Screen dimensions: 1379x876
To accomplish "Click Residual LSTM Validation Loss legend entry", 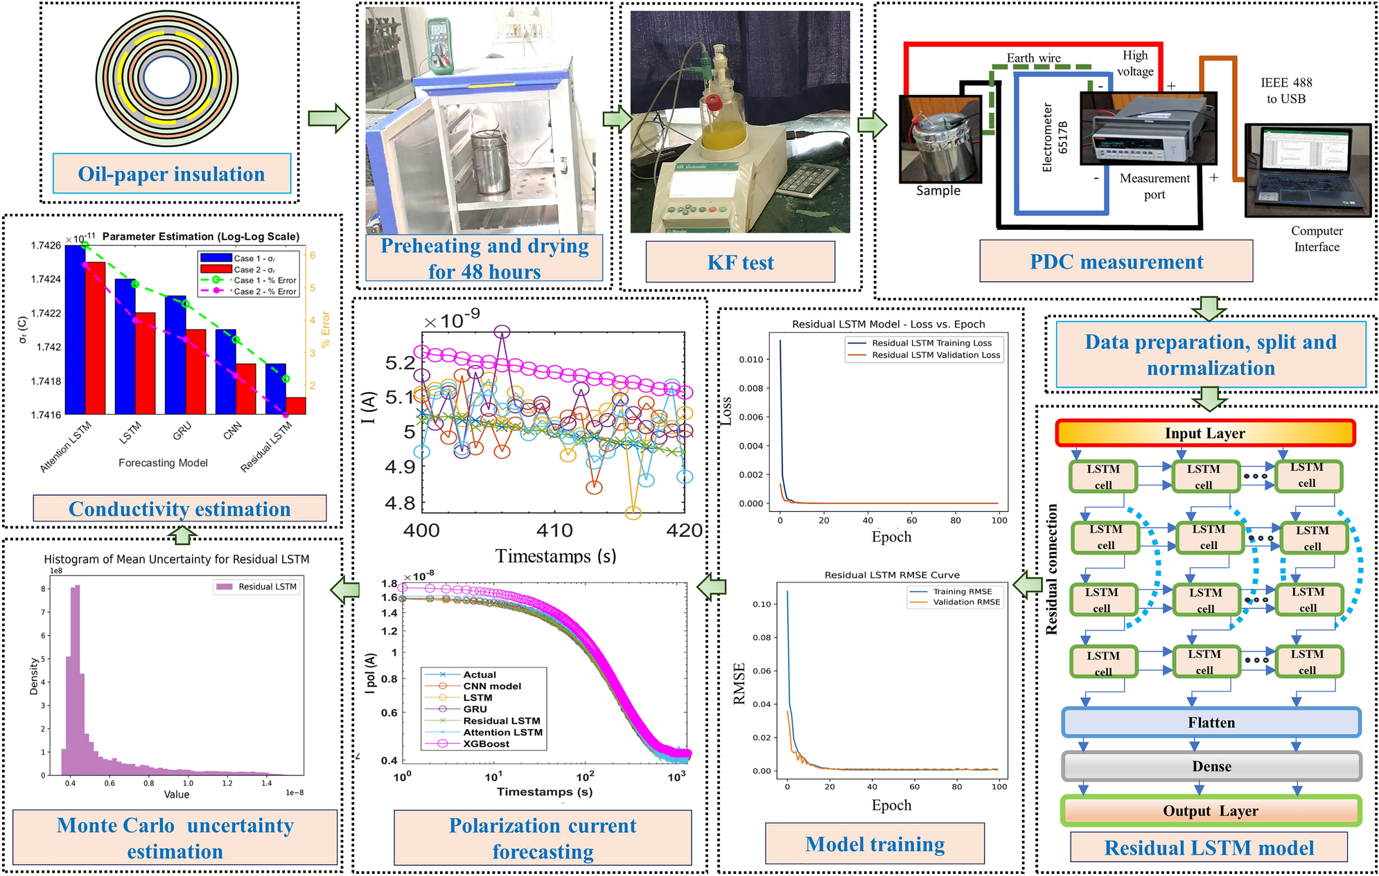I will [x=936, y=355].
